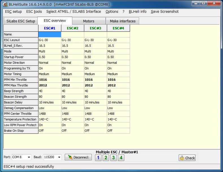The height and width of the screenshot is (172, 223).
Task: Click the Motor Timing row label
Action: coord(21,74)
